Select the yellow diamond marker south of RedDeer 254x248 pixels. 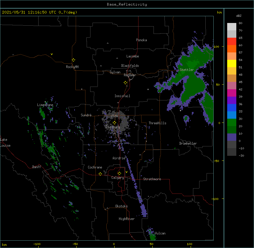pos(125,82)
